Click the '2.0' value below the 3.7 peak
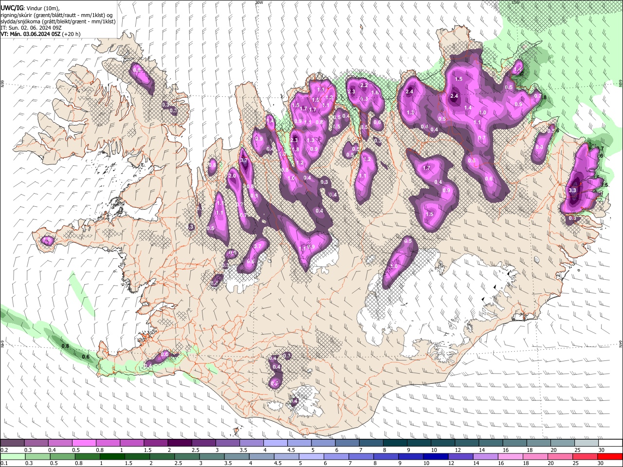 pos(232,176)
